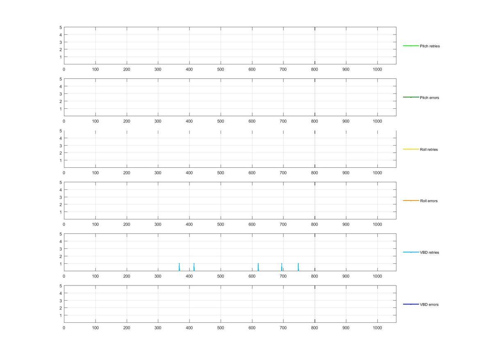Viewport: 492px width, 363px height.
Task: Click the VBD retries spike near x=370
Action: pos(179,267)
